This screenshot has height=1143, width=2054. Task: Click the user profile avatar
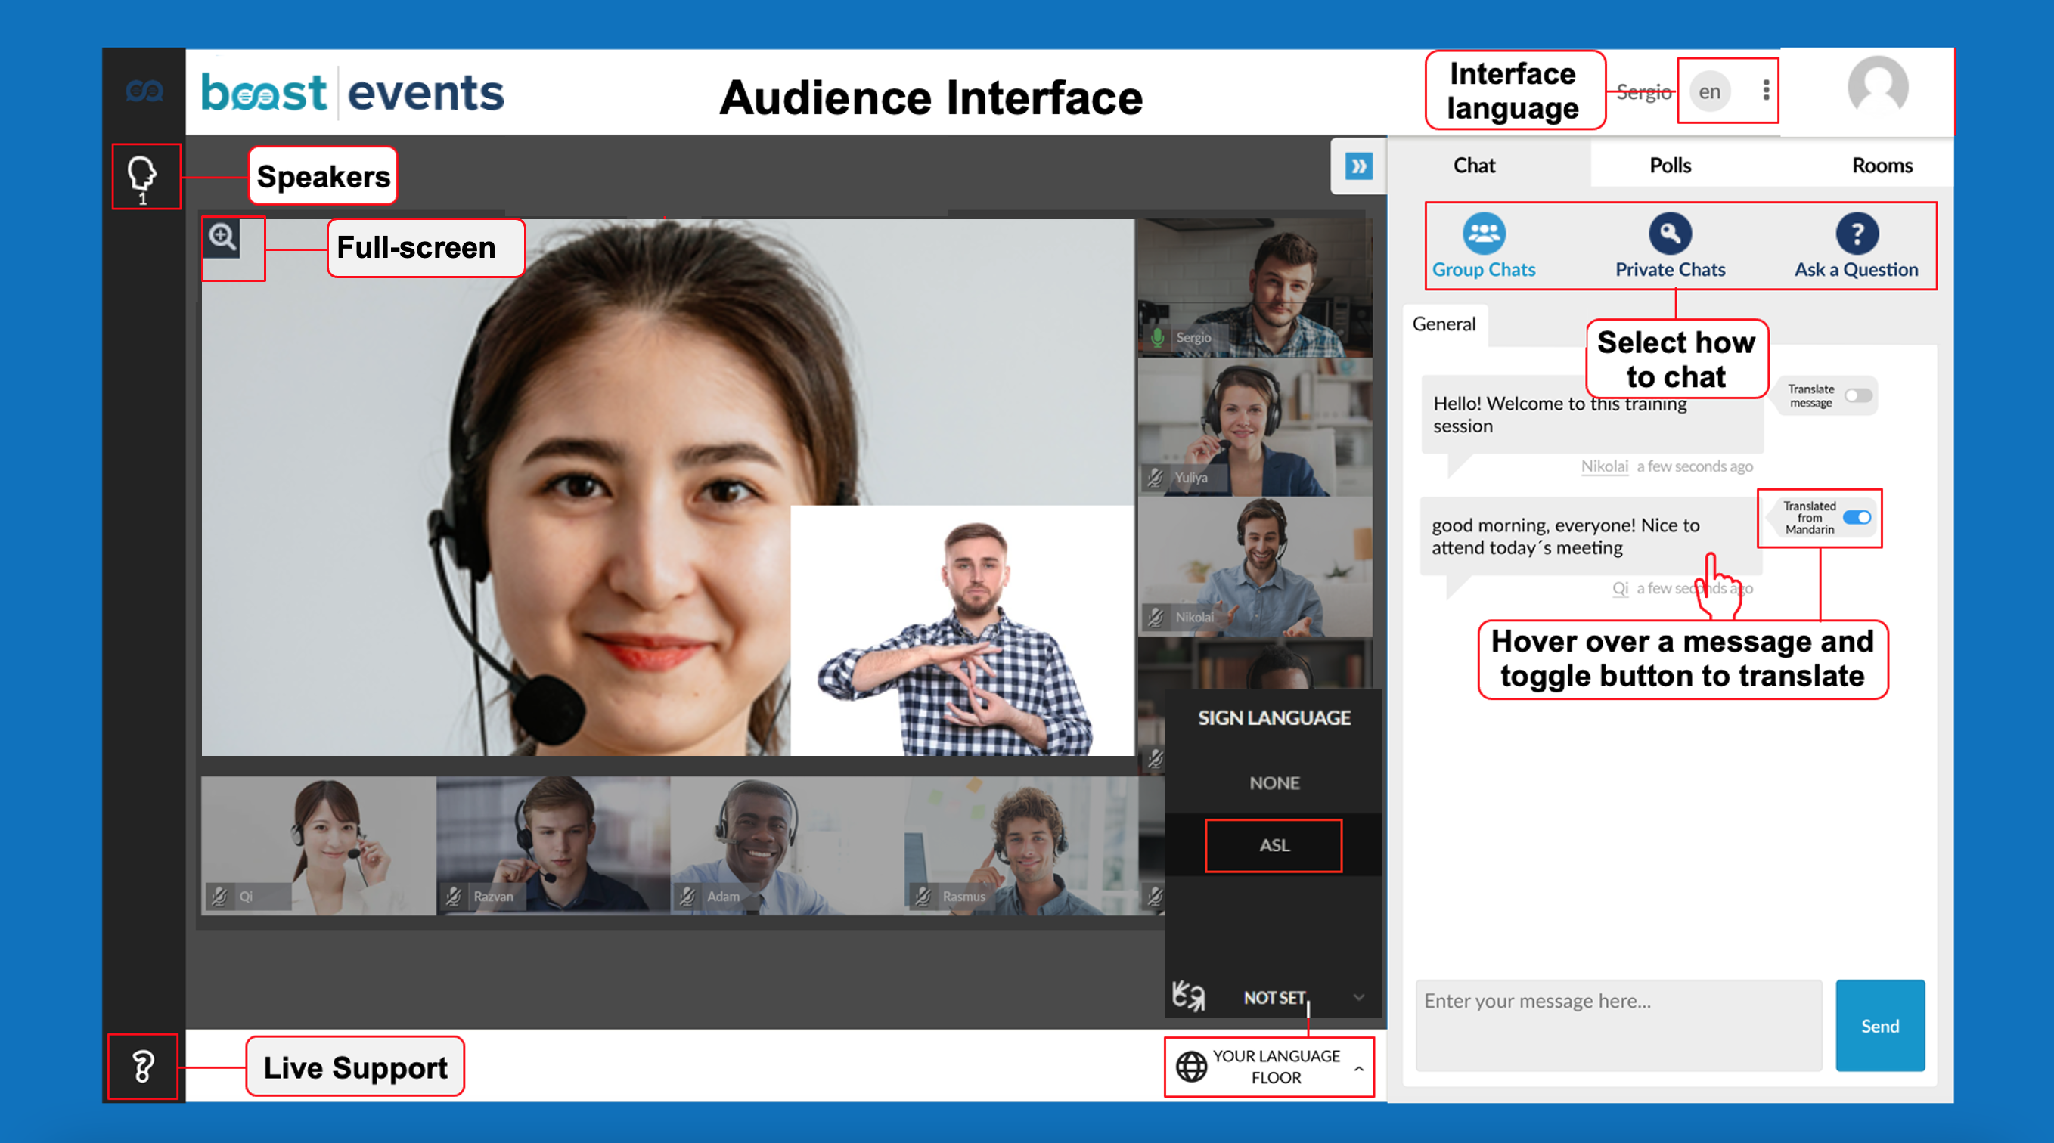(1877, 88)
